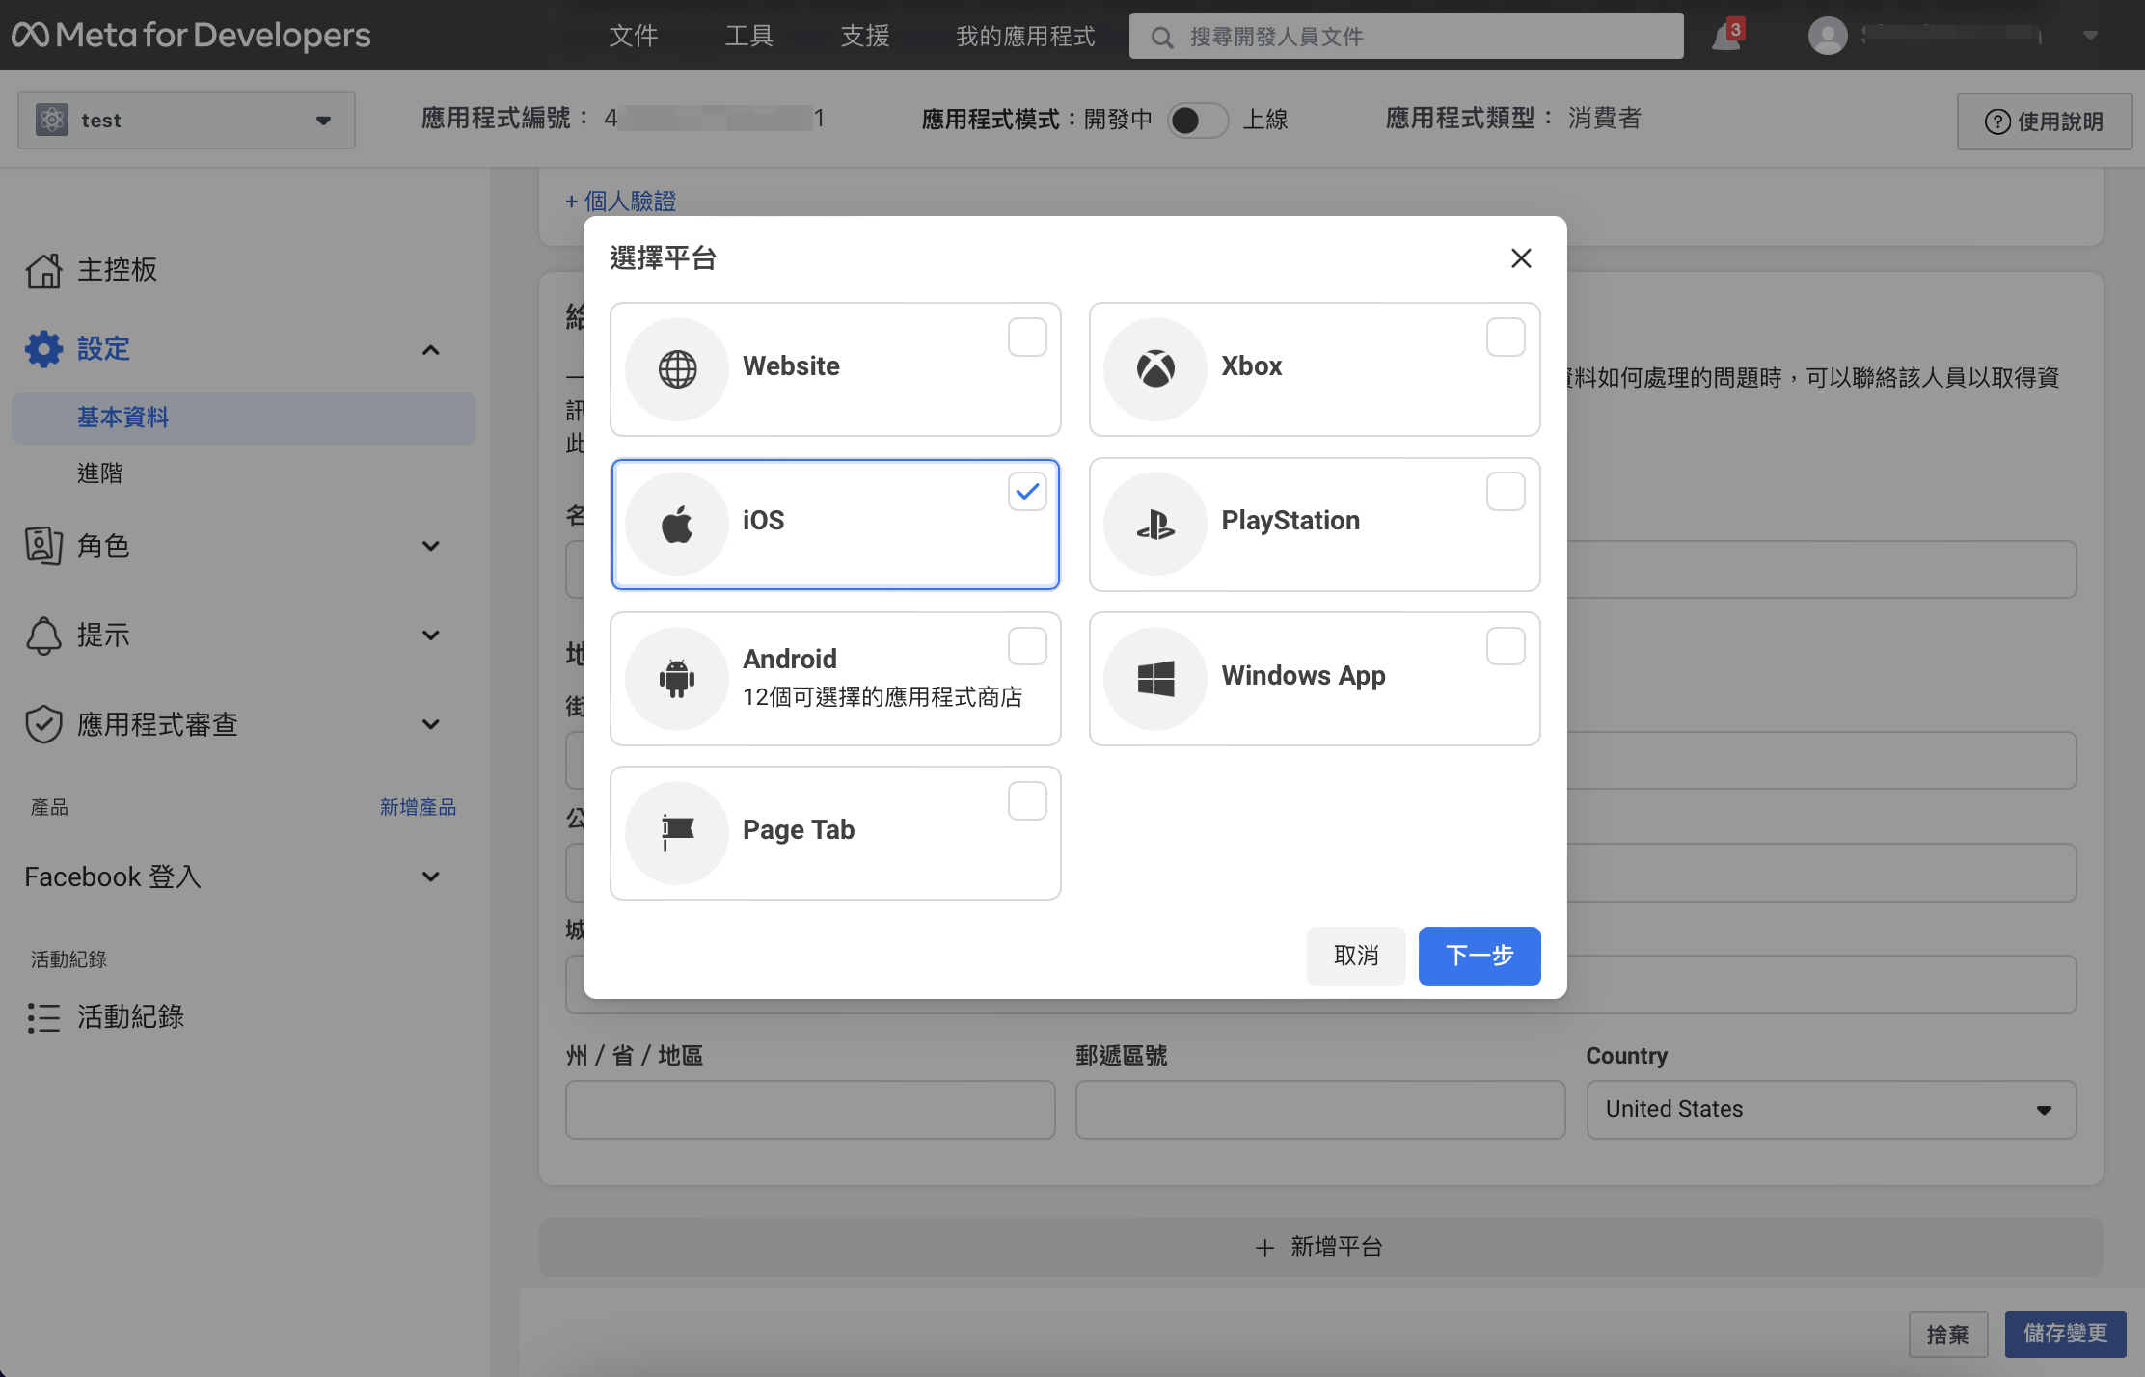Viewport: 2145px width, 1377px height.
Task: Select 基本資料 in sidebar
Action: 244,418
